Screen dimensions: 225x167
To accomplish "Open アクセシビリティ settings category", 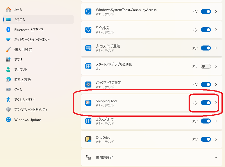I will (x=38, y=99).
